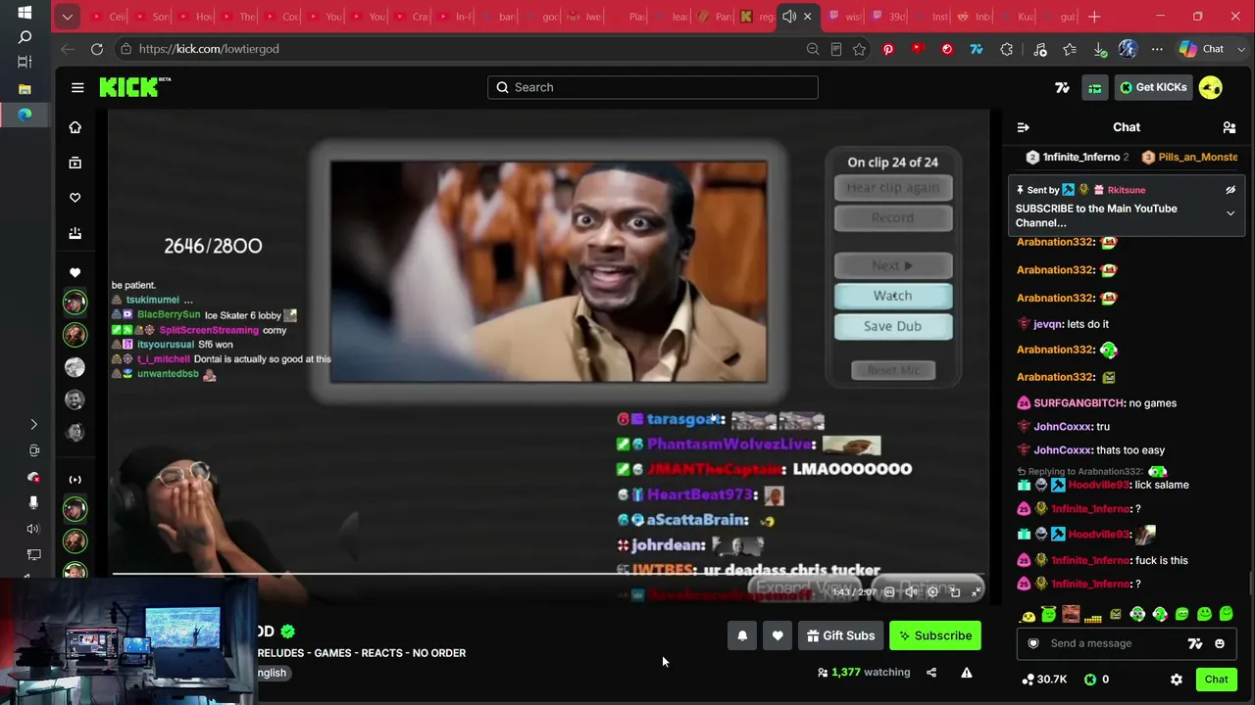Open File Explorer from taskbar
Viewport: 1255px width, 705px height.
coord(25,89)
